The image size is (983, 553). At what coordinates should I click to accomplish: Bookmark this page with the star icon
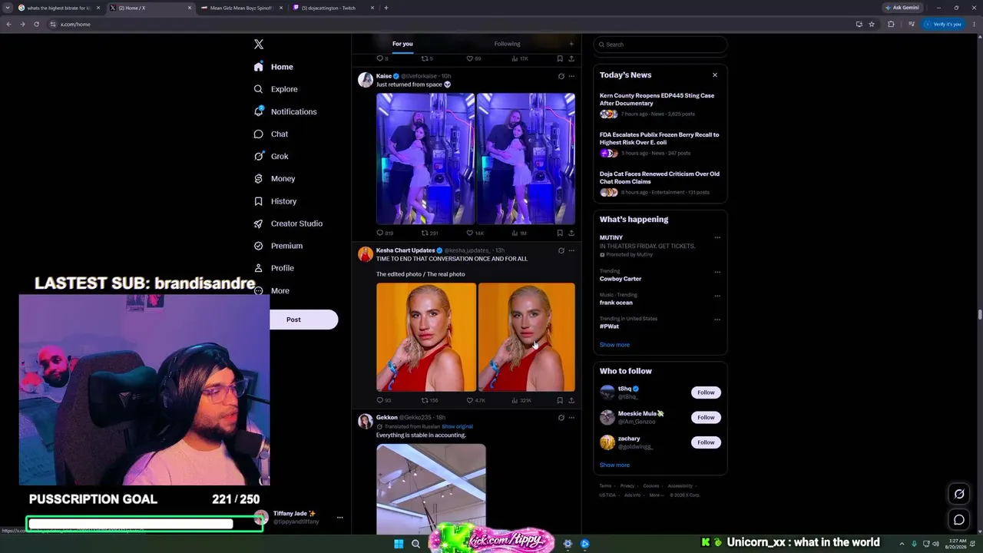[872, 24]
